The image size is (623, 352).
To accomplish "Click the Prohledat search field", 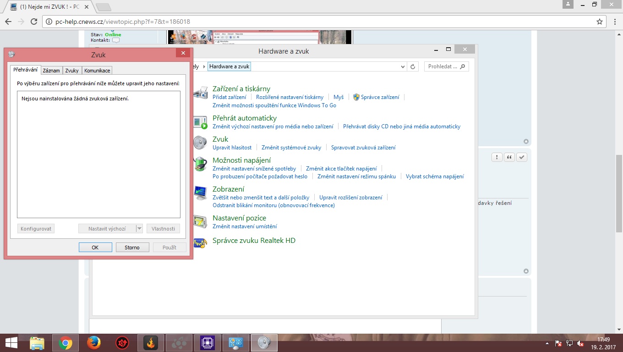I will pyautogui.click(x=443, y=66).
